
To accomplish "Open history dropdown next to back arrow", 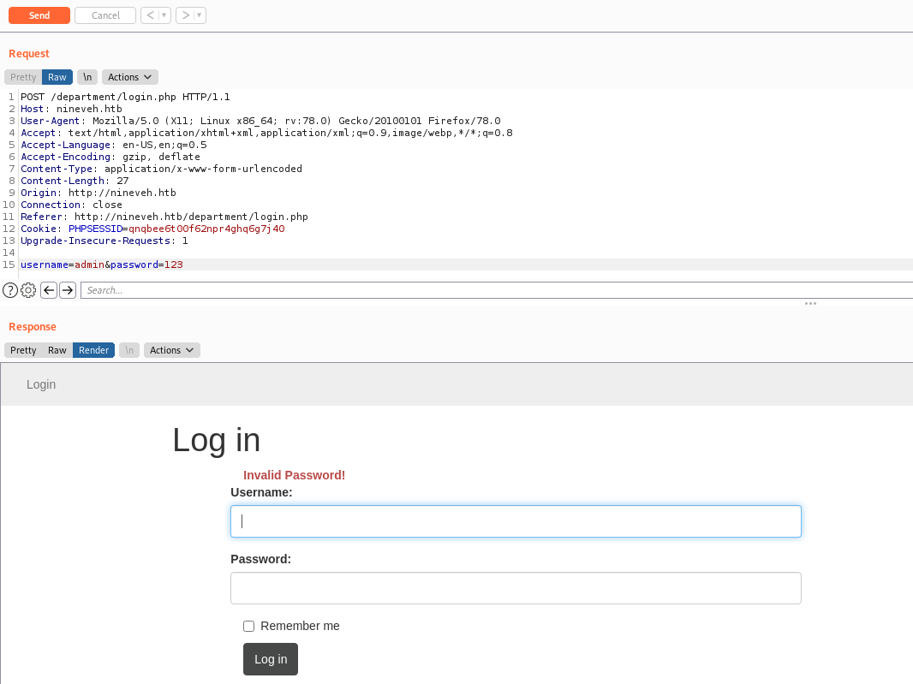I will point(164,15).
